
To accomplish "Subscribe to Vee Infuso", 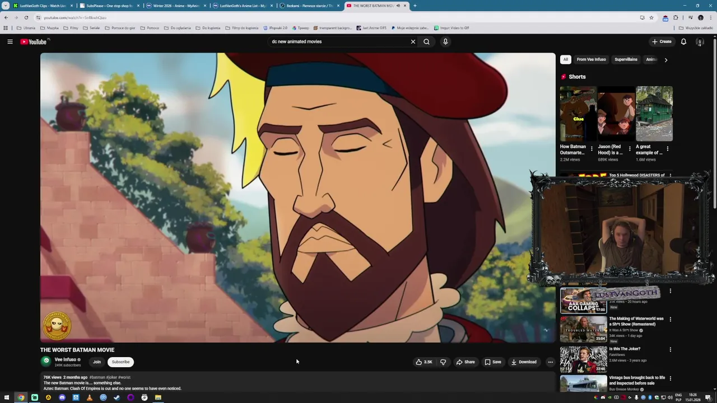I will 120,362.
